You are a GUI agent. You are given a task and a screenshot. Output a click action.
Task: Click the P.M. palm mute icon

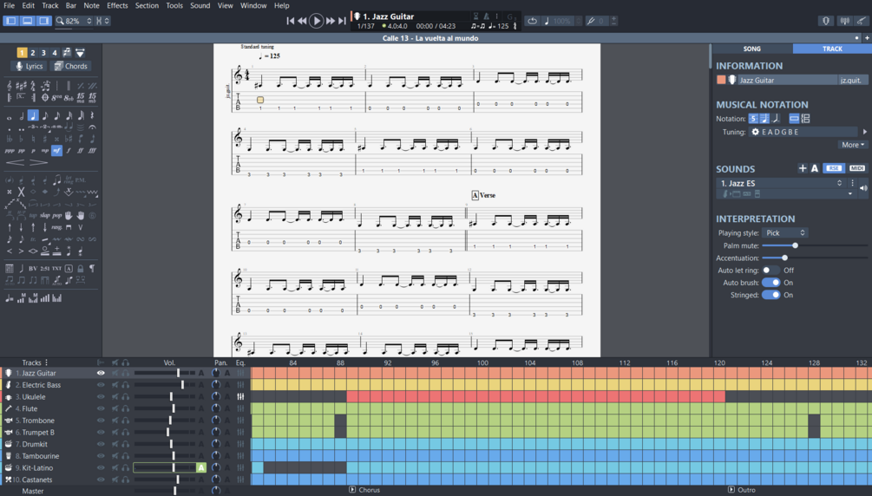pos(81,180)
